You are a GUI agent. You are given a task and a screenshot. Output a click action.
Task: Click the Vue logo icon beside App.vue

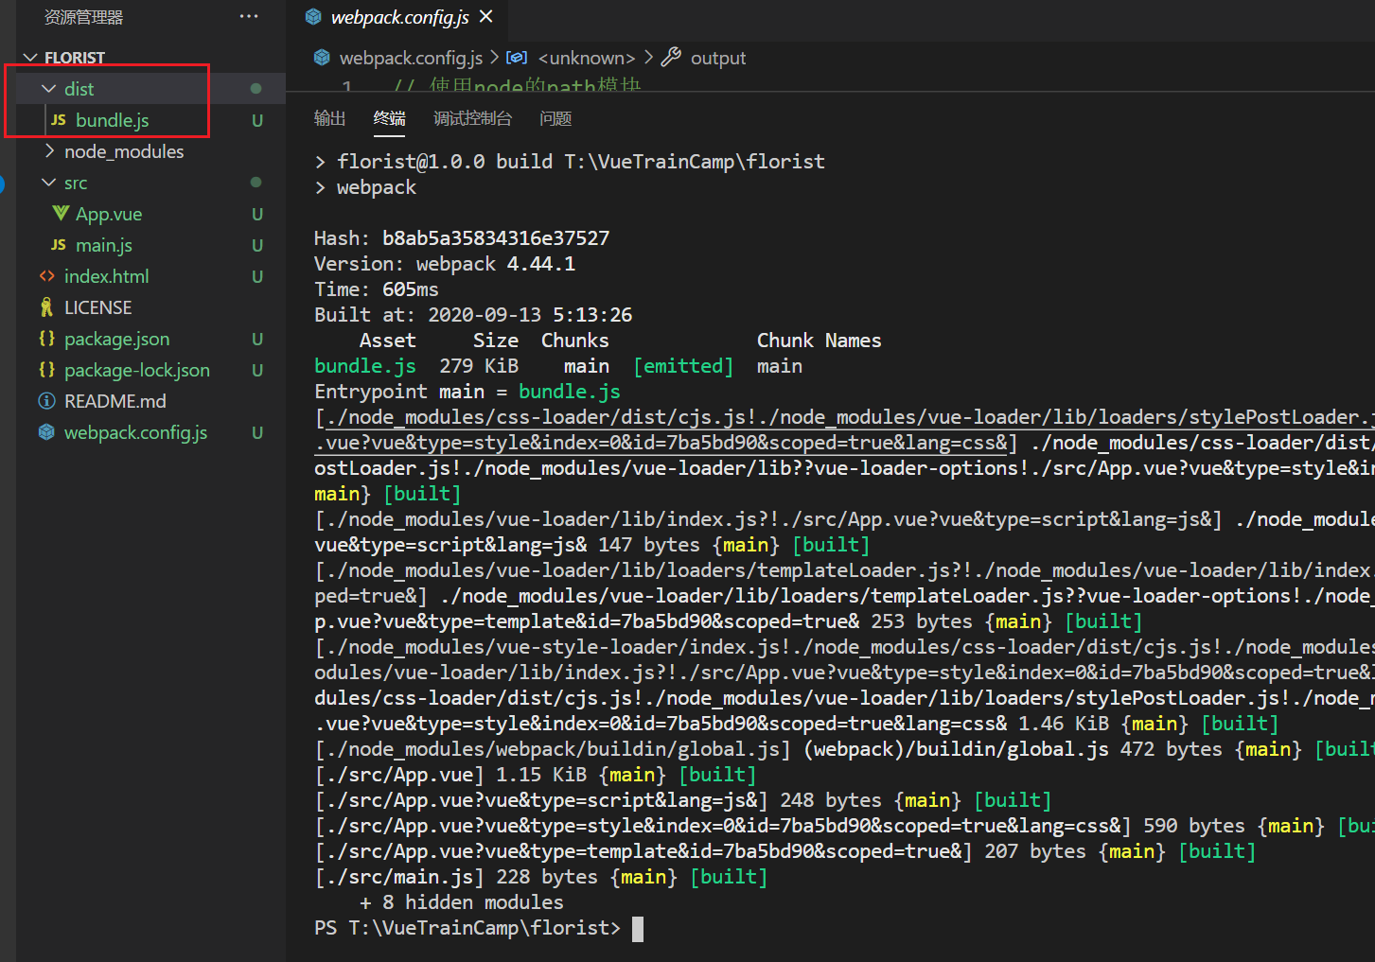point(61,214)
